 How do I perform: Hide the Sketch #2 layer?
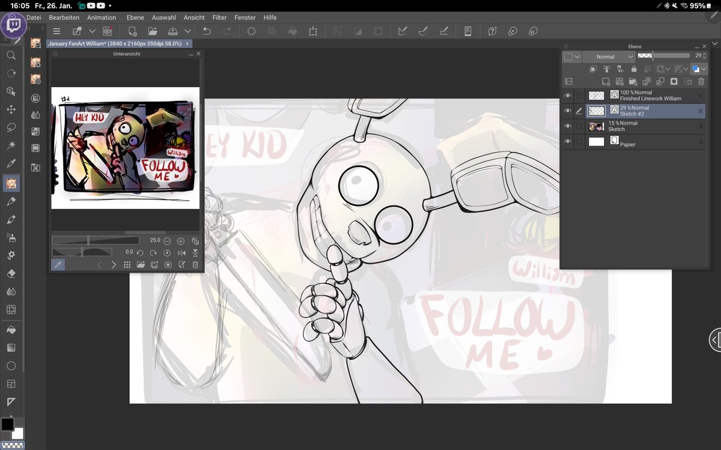pyautogui.click(x=568, y=111)
